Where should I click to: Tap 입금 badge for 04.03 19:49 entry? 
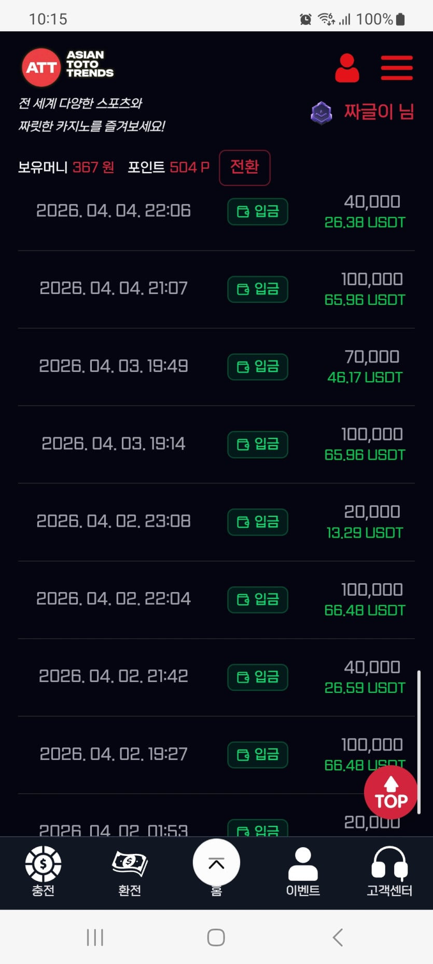[258, 367]
